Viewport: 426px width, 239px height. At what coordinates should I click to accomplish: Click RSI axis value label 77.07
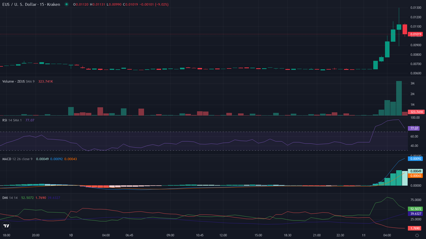pyautogui.click(x=414, y=129)
